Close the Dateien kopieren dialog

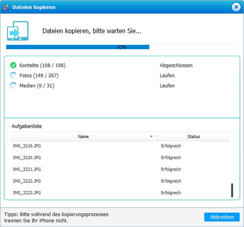click(x=236, y=7)
